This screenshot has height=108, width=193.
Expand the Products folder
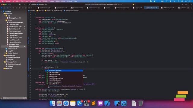(x=3, y=69)
